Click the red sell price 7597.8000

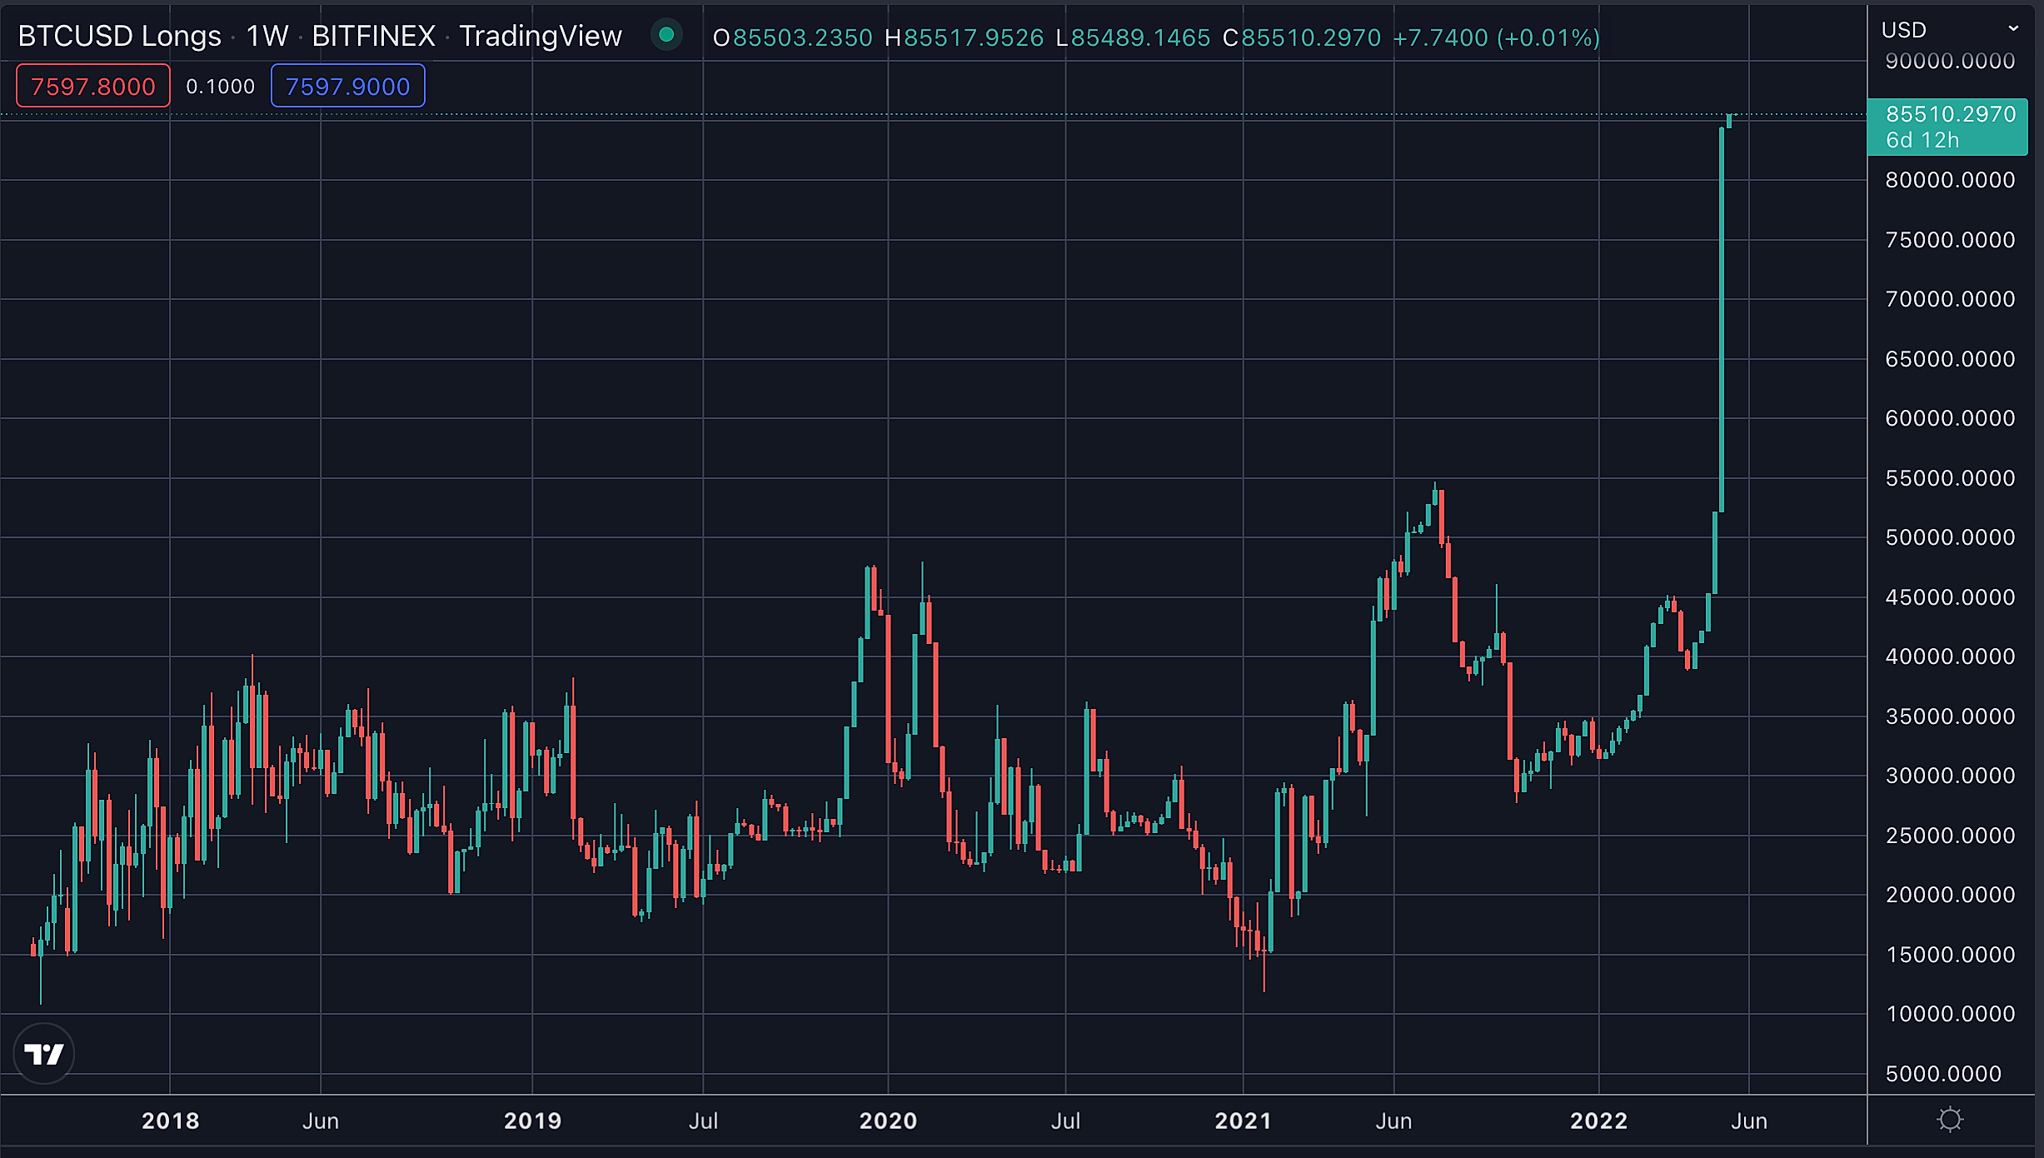93,86
